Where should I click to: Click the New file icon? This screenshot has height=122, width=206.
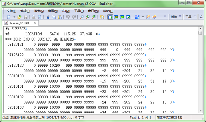tap(8, 17)
